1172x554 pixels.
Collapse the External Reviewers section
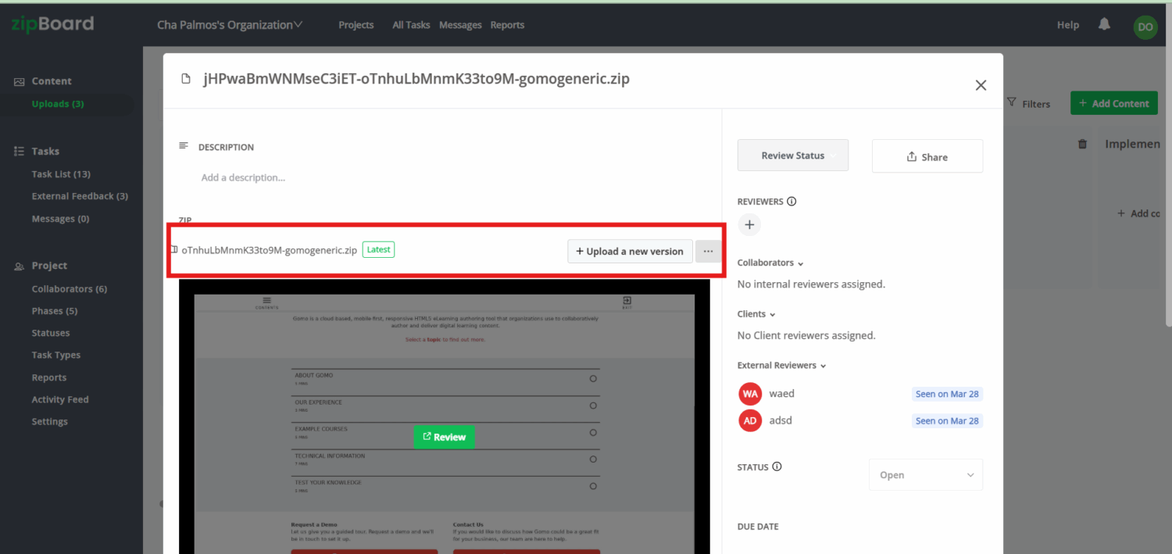pos(781,366)
